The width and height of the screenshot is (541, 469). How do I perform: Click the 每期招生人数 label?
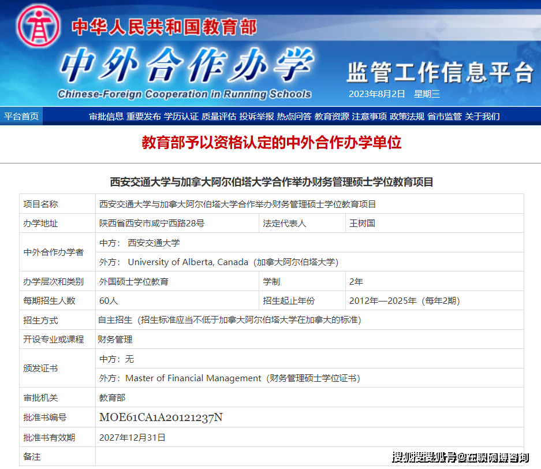[49, 301]
